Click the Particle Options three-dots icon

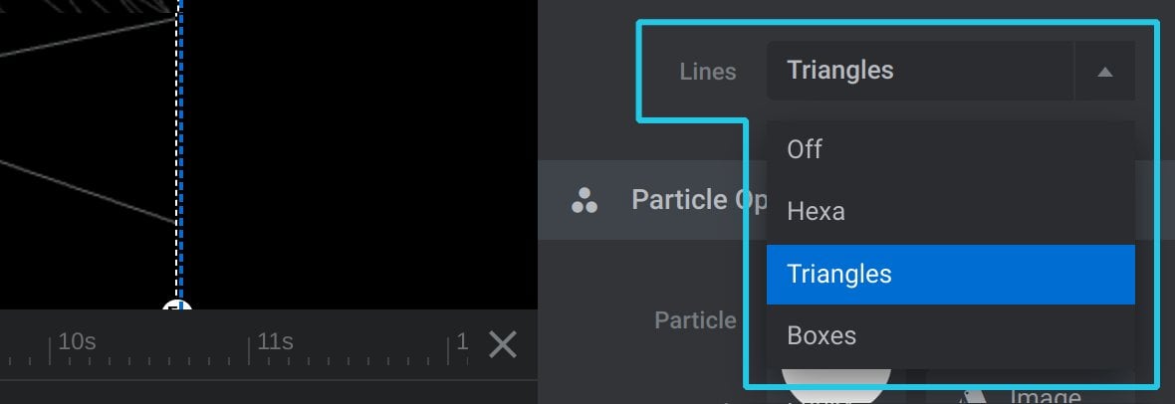tap(584, 200)
